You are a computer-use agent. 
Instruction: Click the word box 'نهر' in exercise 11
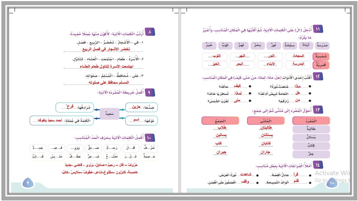241,45
